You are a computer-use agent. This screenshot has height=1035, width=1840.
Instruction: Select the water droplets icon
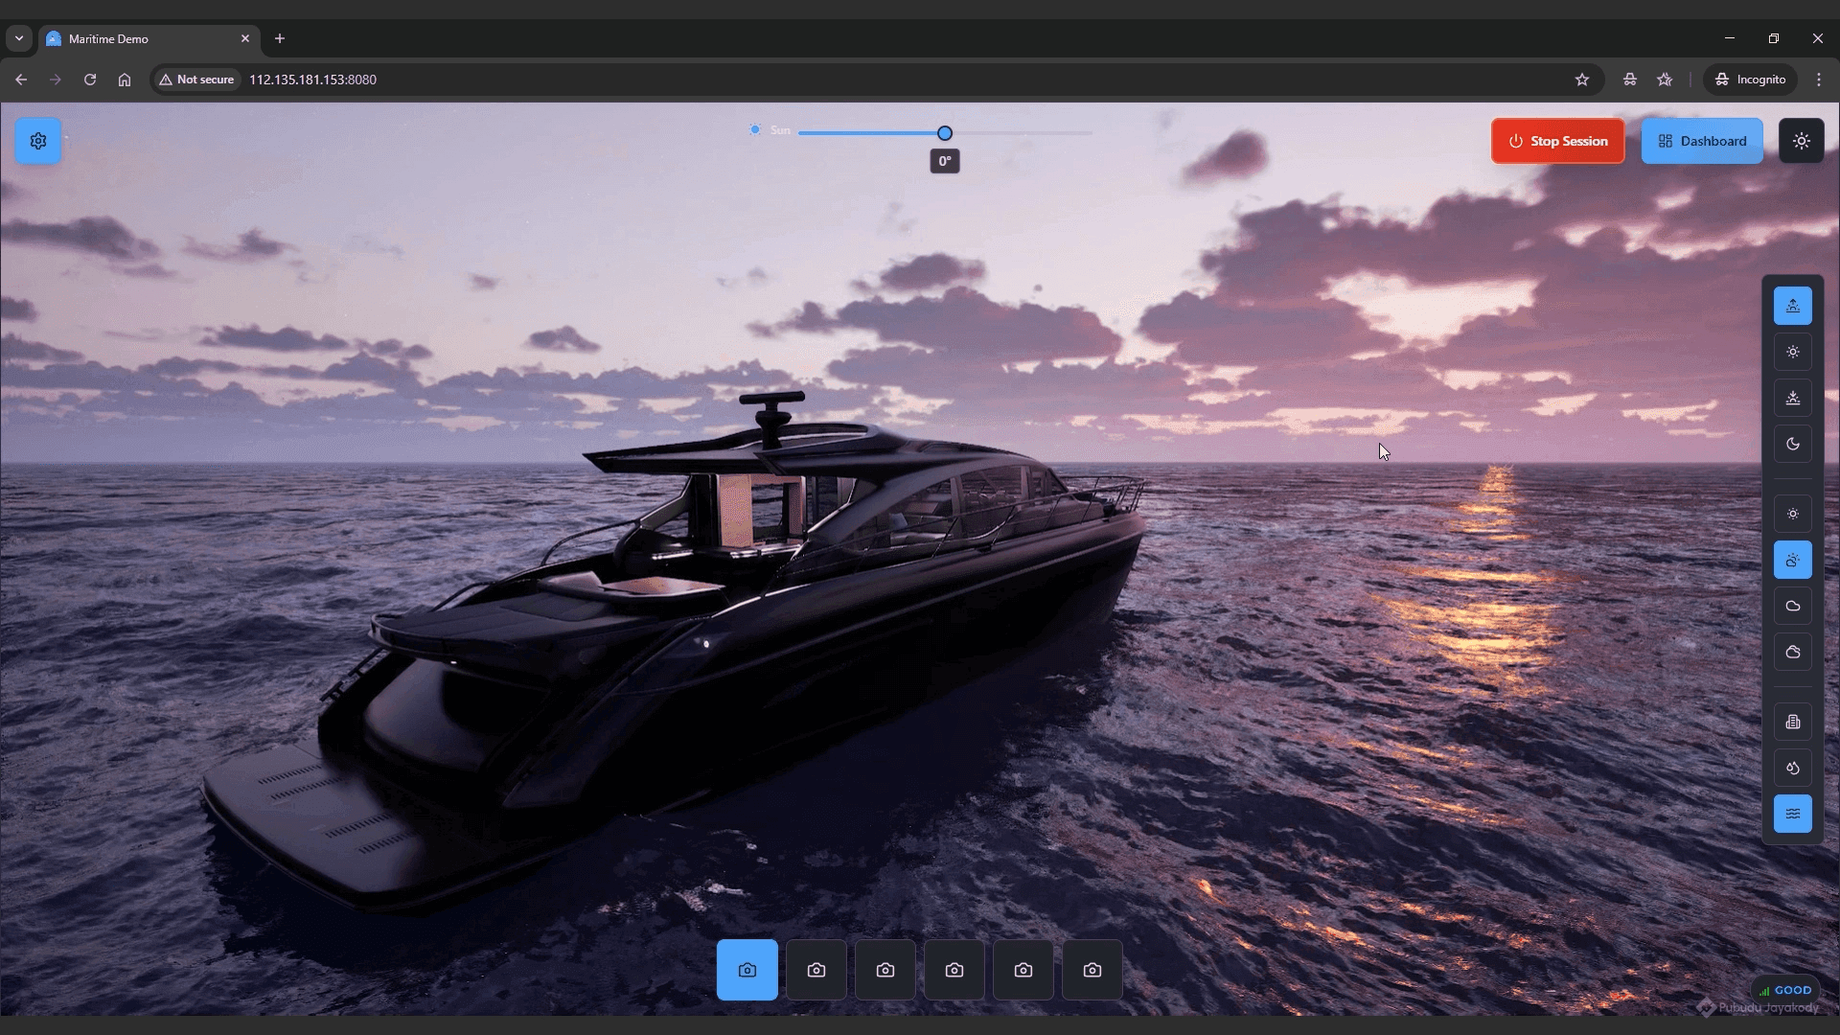point(1792,768)
